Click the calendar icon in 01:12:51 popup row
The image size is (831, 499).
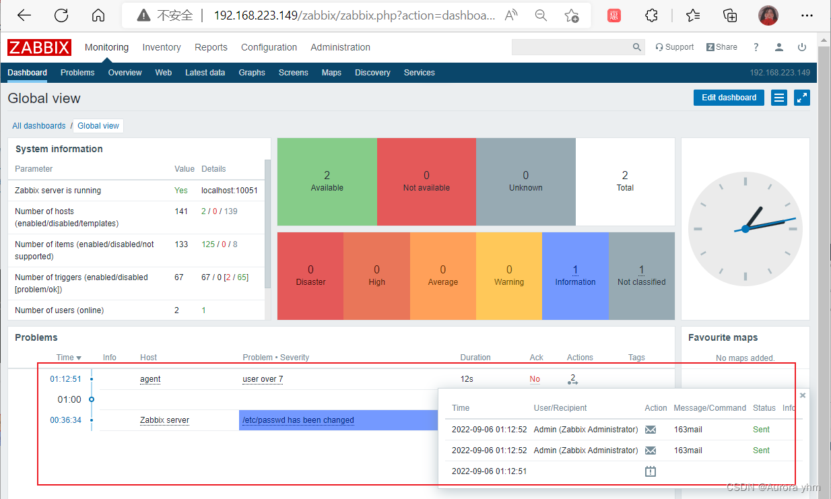coord(651,471)
